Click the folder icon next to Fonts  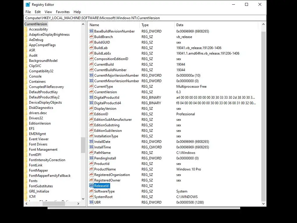pos(26,181)
